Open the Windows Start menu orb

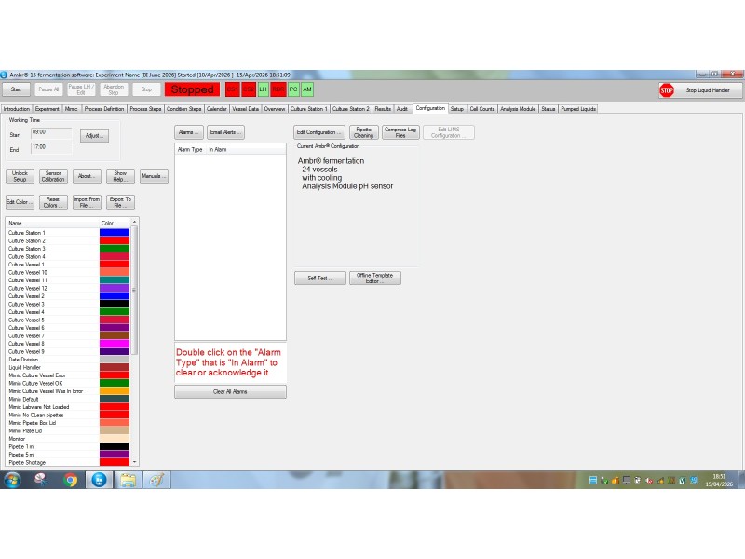click(12, 480)
